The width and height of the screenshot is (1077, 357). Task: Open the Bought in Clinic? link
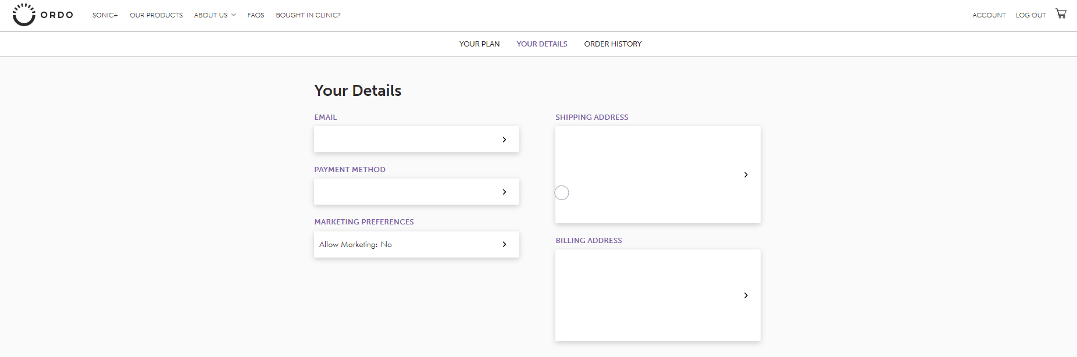(x=308, y=15)
